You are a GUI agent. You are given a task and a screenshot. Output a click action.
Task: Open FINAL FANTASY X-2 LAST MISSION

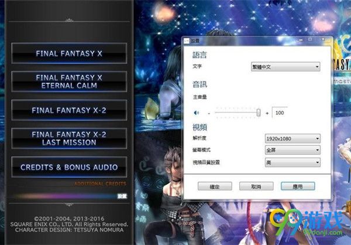click(x=69, y=138)
